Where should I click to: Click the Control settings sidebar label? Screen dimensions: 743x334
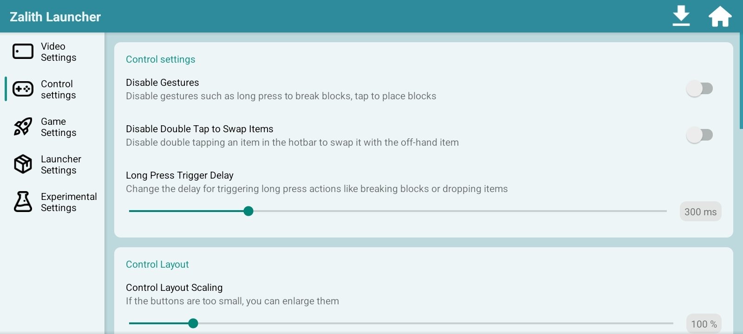pos(58,90)
